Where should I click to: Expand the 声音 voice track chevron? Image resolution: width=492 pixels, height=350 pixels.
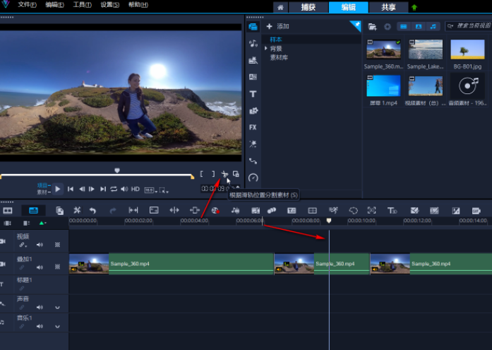pos(57,308)
